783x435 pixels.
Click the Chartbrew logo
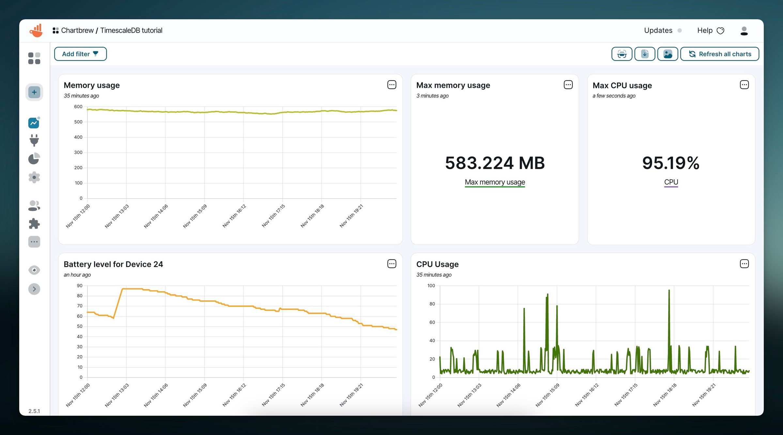(36, 30)
